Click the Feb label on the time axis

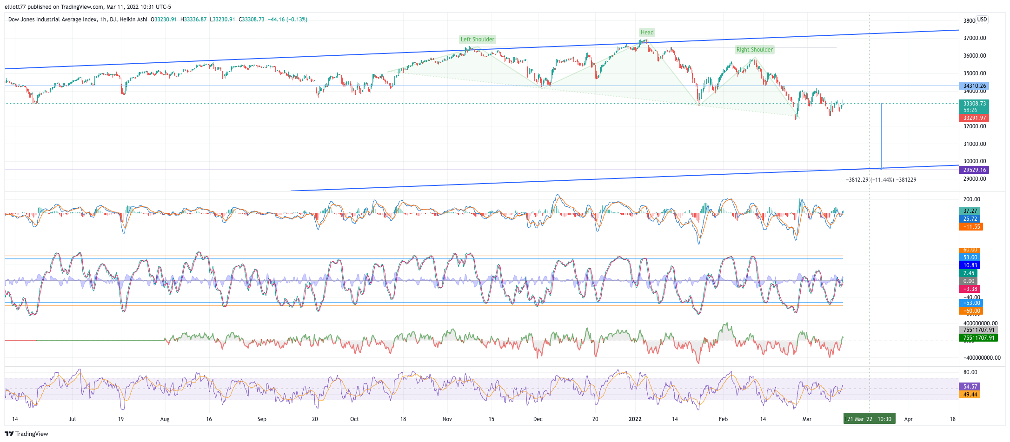(x=723, y=419)
